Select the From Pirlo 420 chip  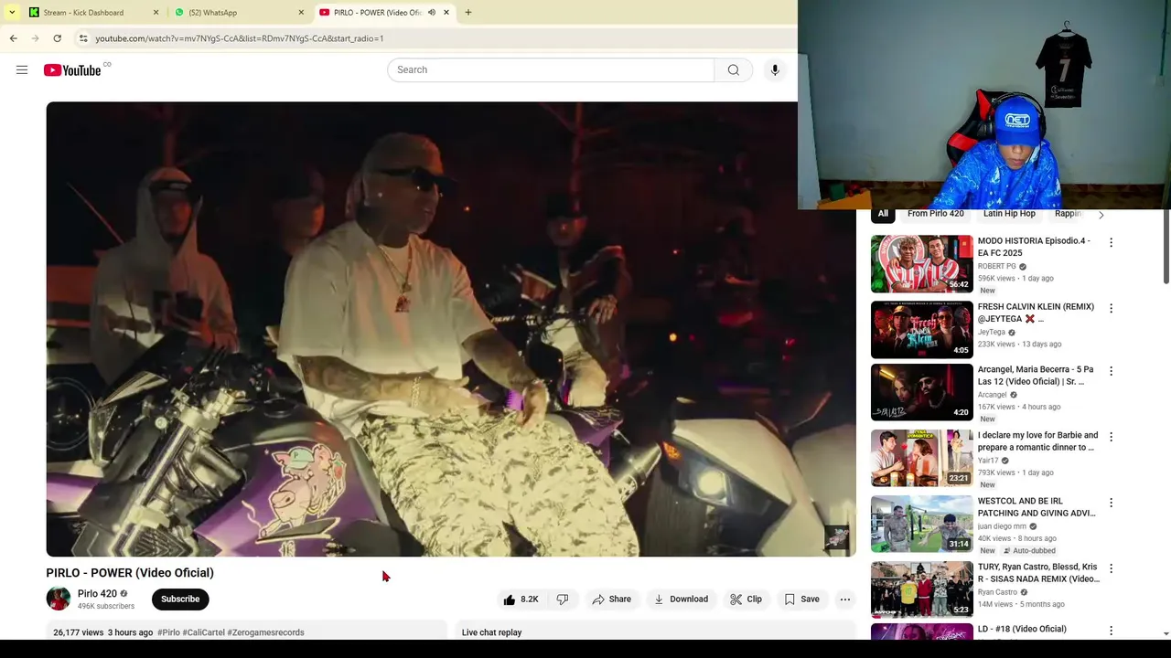pos(936,214)
